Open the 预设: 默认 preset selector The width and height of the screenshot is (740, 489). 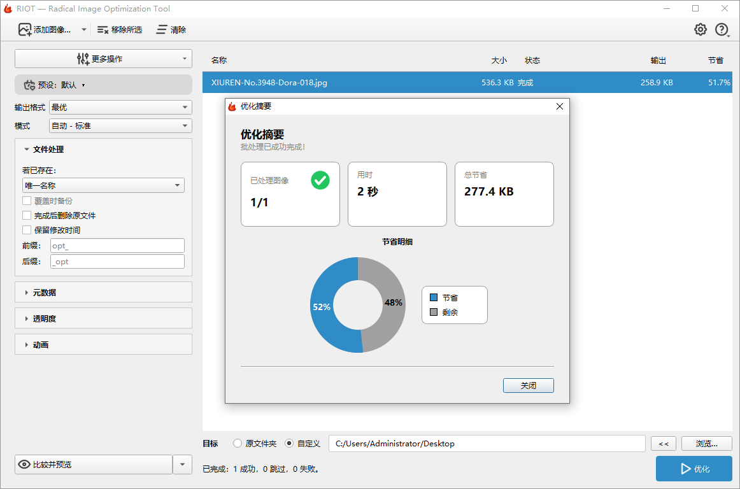coord(103,85)
